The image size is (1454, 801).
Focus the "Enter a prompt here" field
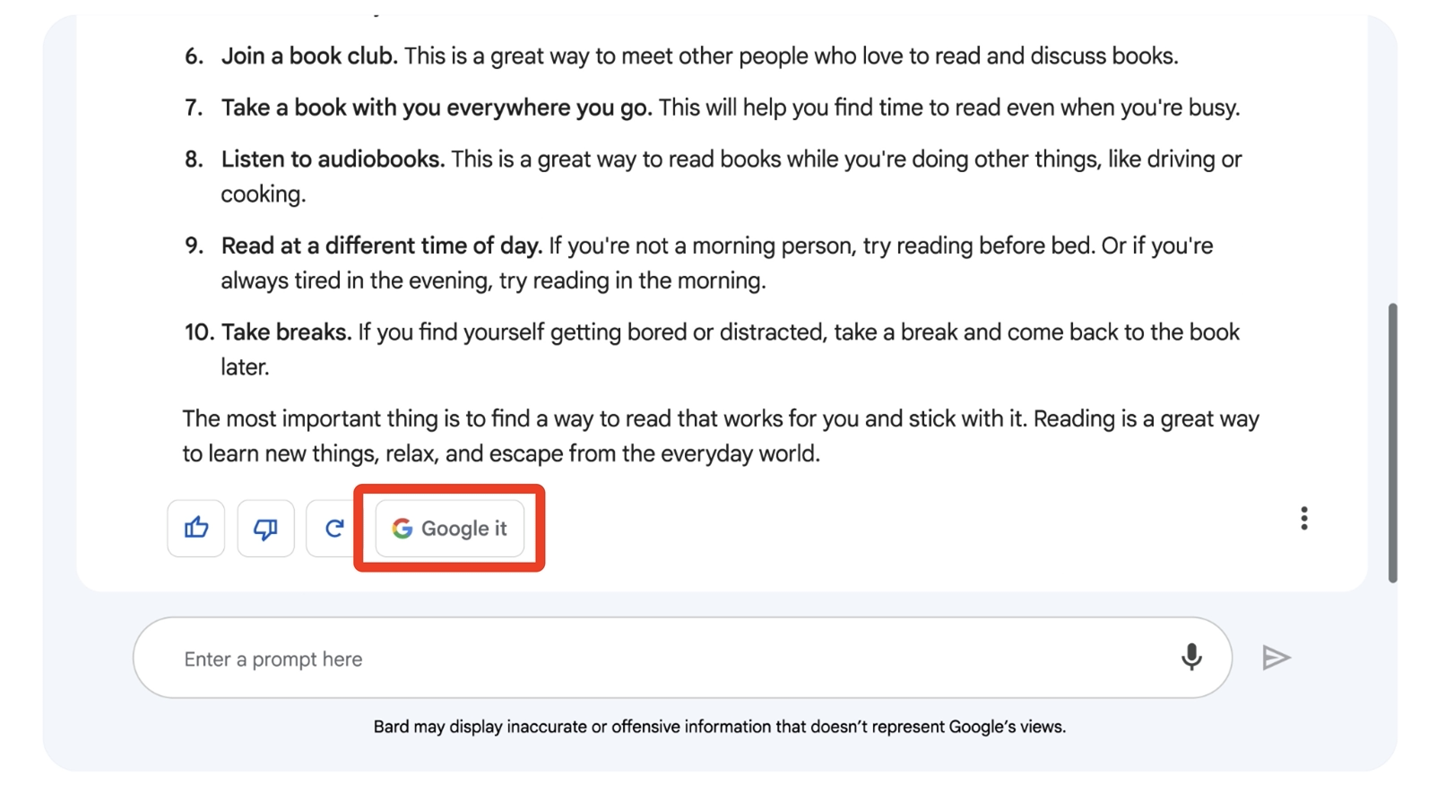[x=663, y=659]
